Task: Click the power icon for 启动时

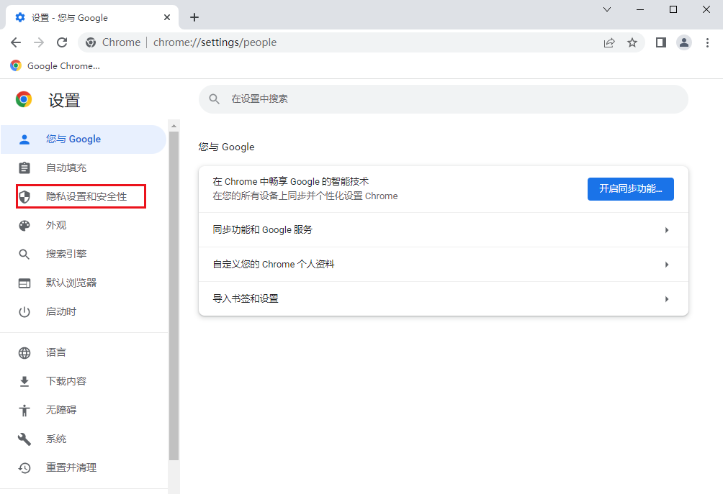Action: click(24, 311)
